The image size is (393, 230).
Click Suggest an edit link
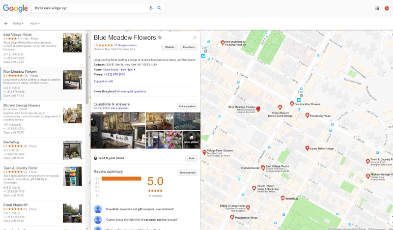[103, 81]
